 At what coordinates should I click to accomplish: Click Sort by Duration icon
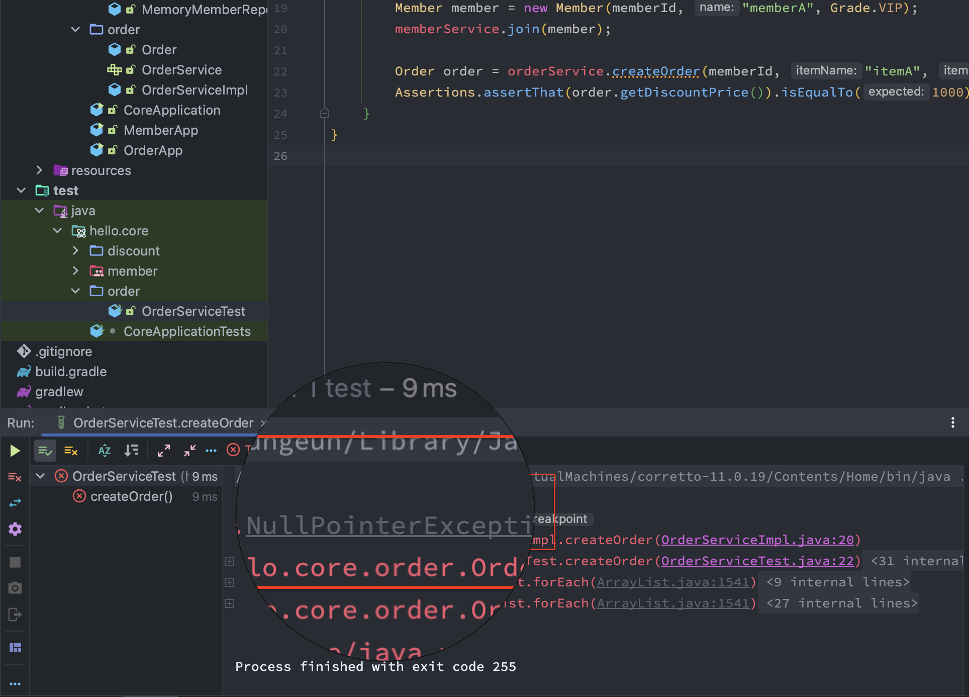coord(131,451)
